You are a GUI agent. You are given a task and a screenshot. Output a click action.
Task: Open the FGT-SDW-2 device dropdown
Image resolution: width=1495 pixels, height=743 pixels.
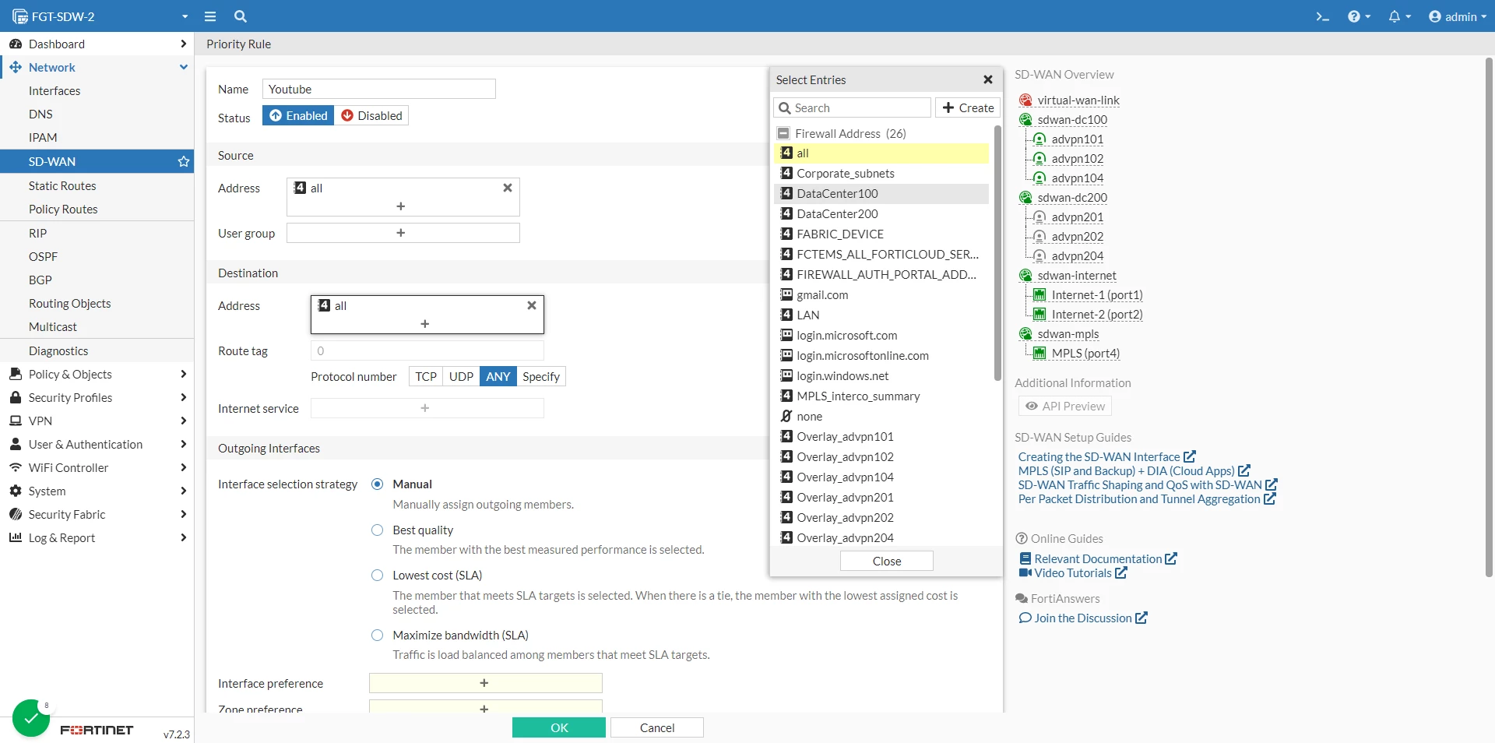coord(100,16)
